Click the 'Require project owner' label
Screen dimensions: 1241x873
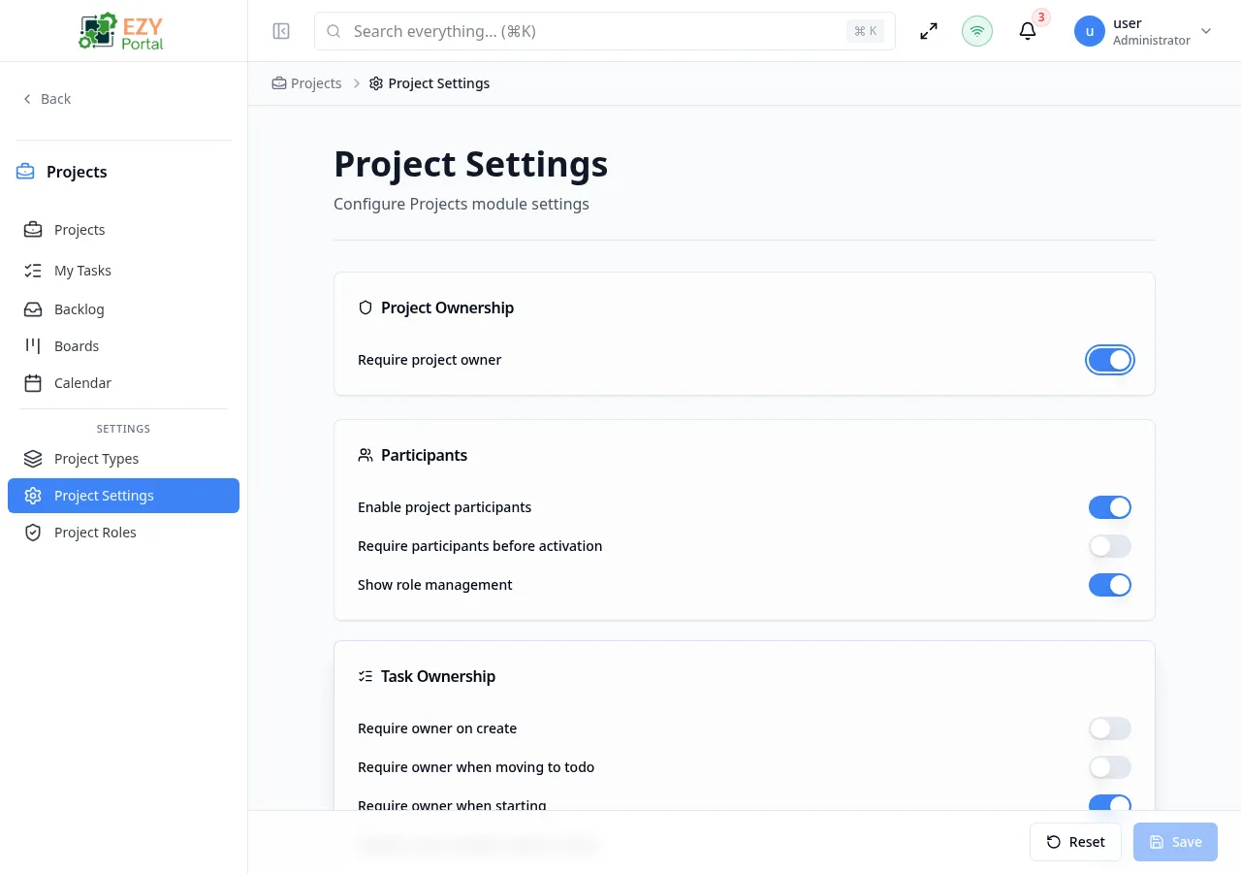tap(430, 360)
